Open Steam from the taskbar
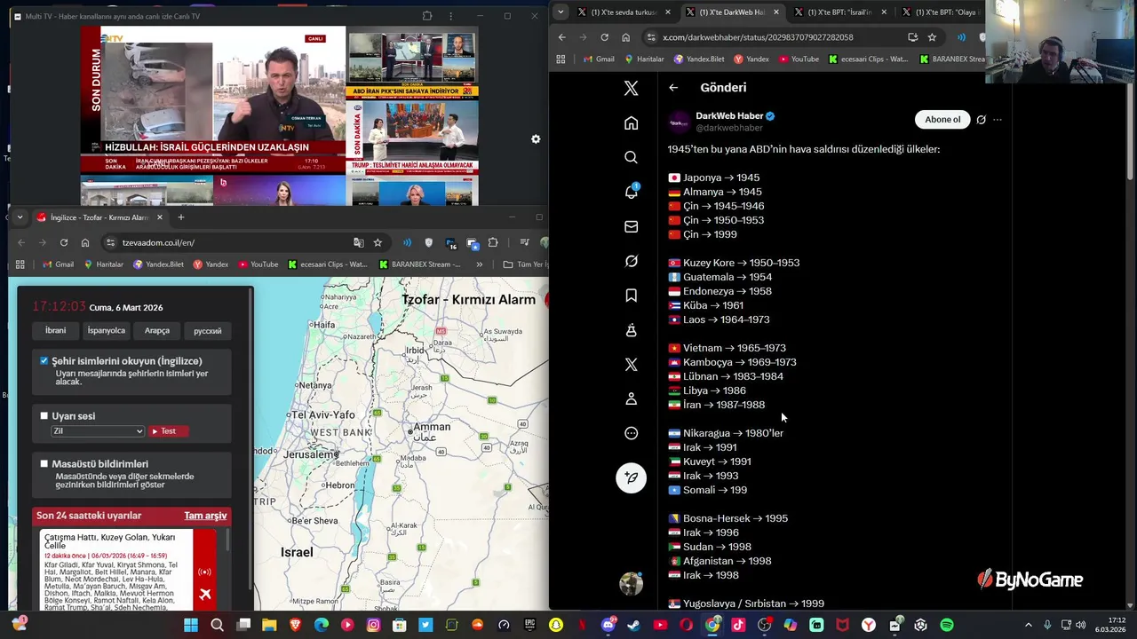Screen dimensions: 1137x639 tap(634, 626)
